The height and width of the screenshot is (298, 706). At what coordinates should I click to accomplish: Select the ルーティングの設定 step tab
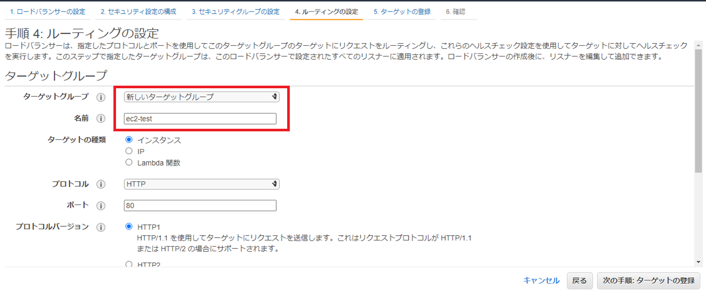pyautogui.click(x=326, y=11)
